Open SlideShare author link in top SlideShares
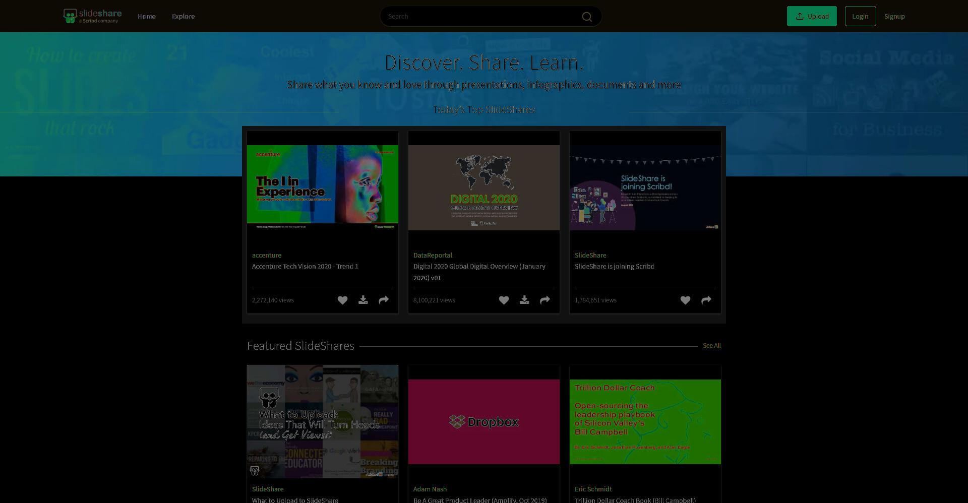The image size is (968, 503). pyautogui.click(x=590, y=256)
